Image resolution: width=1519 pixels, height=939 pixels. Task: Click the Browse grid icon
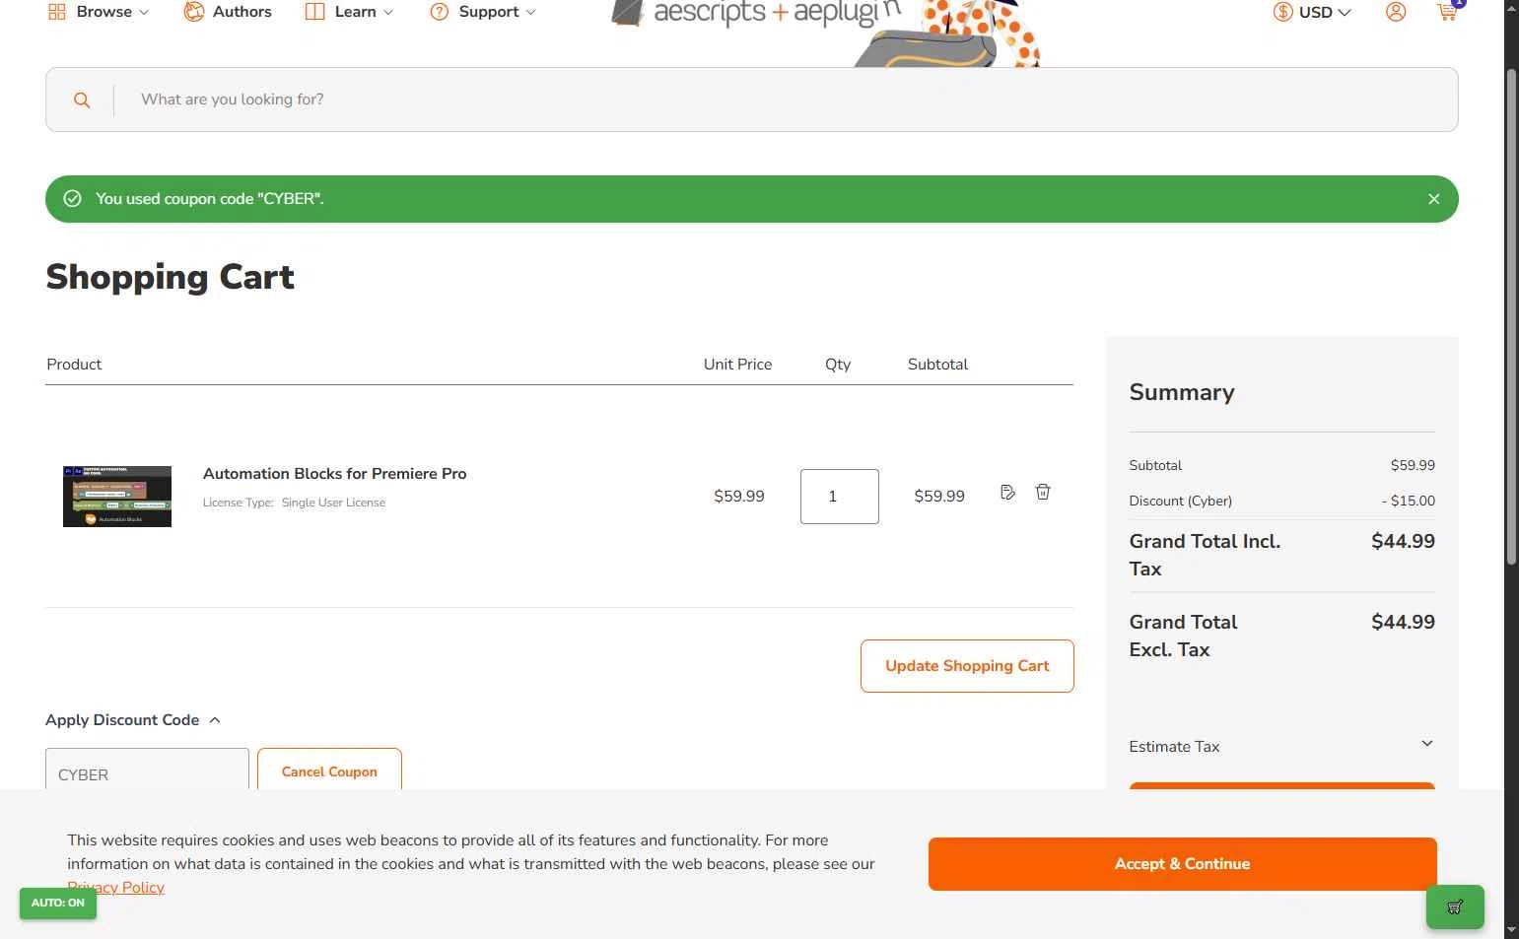click(57, 12)
